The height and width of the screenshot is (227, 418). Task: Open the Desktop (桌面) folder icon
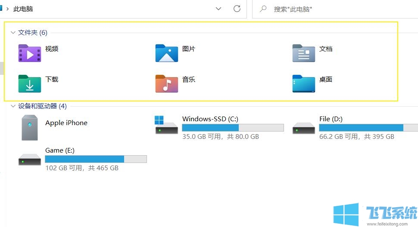pyautogui.click(x=303, y=84)
